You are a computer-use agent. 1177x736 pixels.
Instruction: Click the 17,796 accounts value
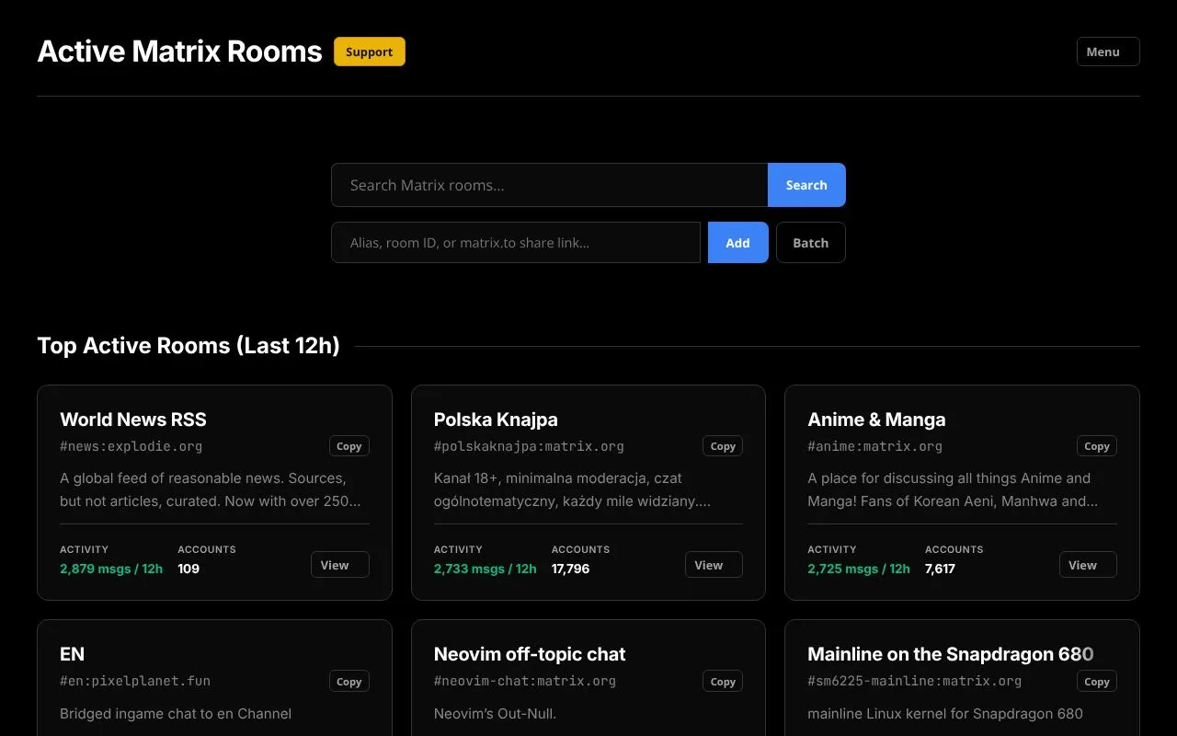(x=571, y=569)
